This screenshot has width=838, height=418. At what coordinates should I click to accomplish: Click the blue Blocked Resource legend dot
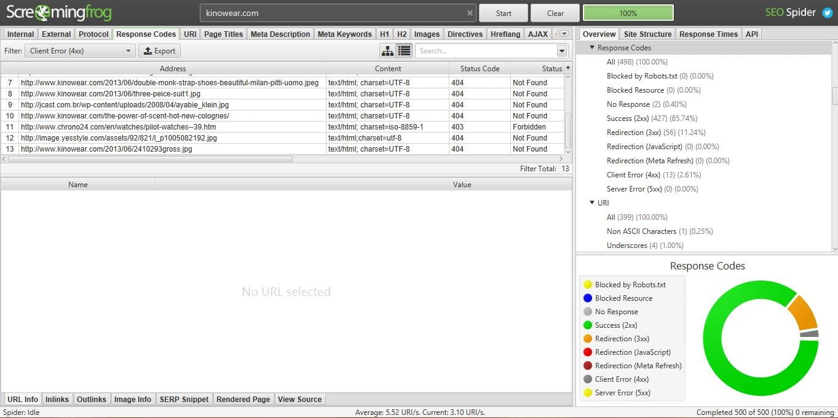click(x=587, y=298)
